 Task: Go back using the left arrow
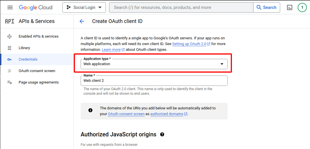pyautogui.click(x=82, y=21)
